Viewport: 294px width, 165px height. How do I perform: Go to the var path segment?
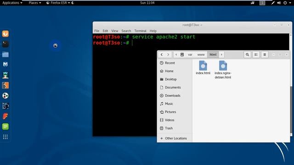[x=190, y=55]
